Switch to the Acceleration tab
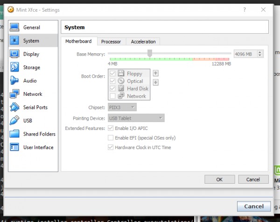The image size is (280, 222). (143, 42)
